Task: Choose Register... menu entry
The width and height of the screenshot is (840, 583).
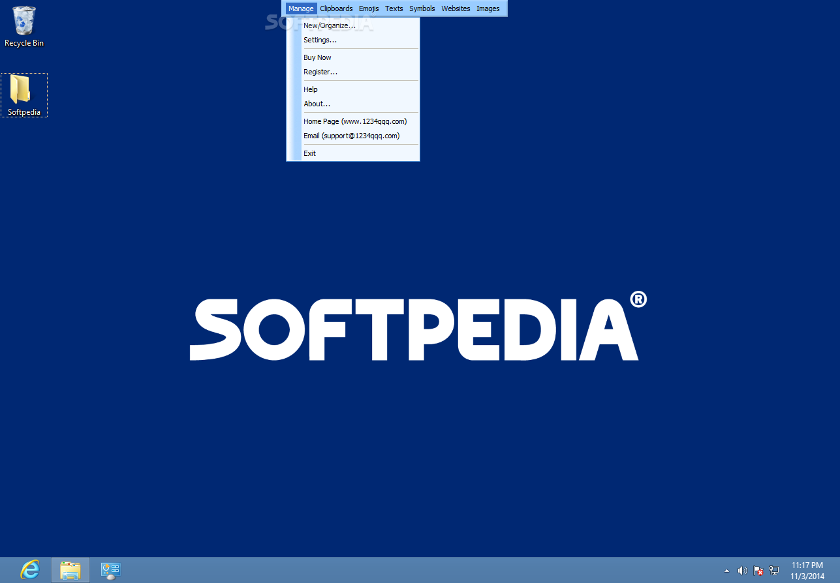Action: (353, 72)
